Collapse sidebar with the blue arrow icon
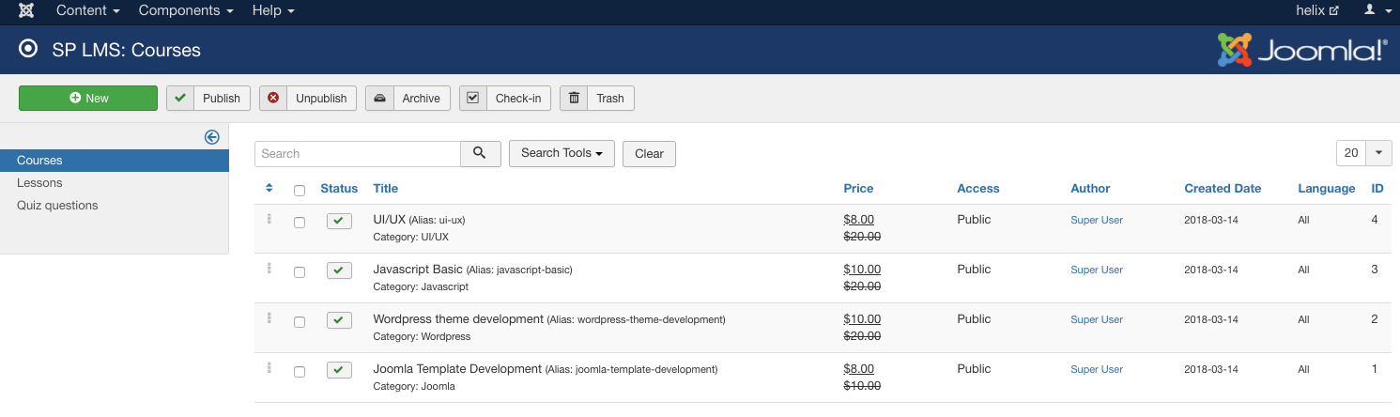Image resolution: width=1400 pixels, height=417 pixels. point(212,137)
